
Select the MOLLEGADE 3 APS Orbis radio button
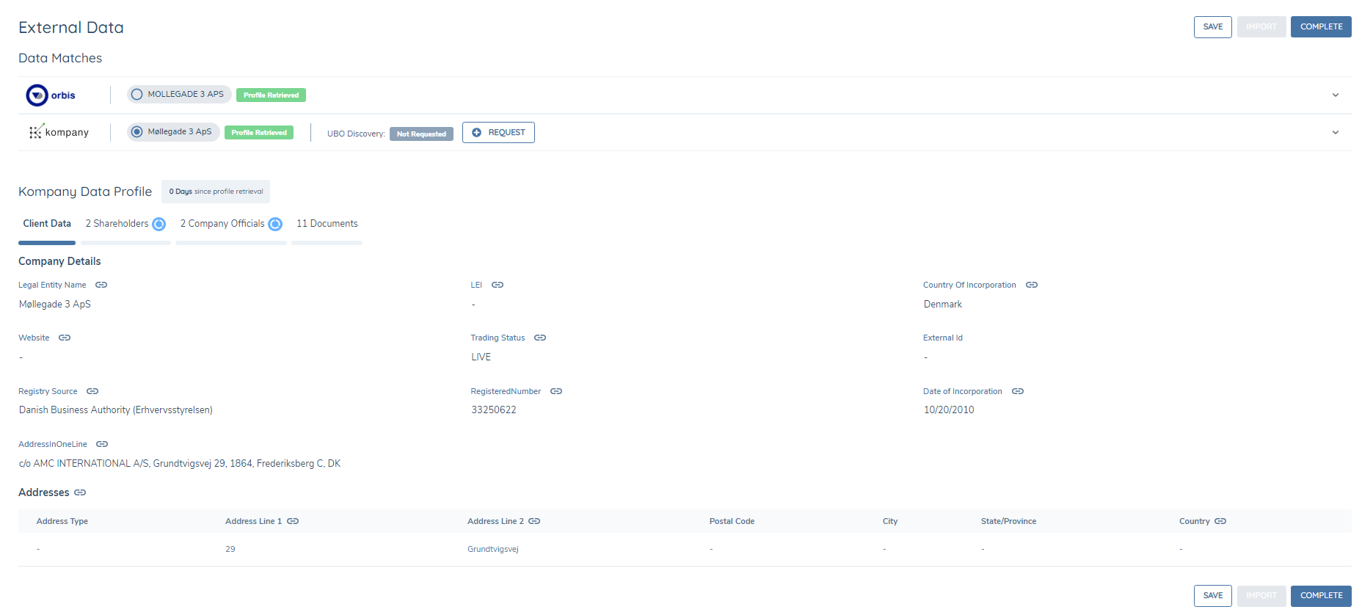pyautogui.click(x=136, y=95)
